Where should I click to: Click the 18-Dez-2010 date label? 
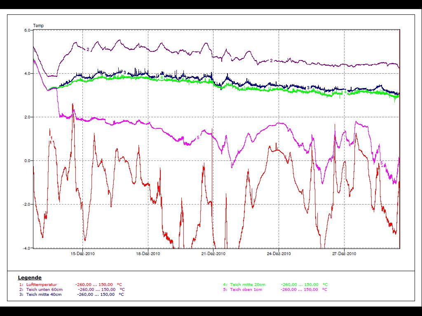click(148, 254)
